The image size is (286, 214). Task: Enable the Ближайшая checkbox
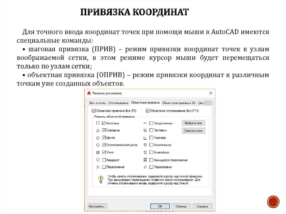[x=151, y=152]
